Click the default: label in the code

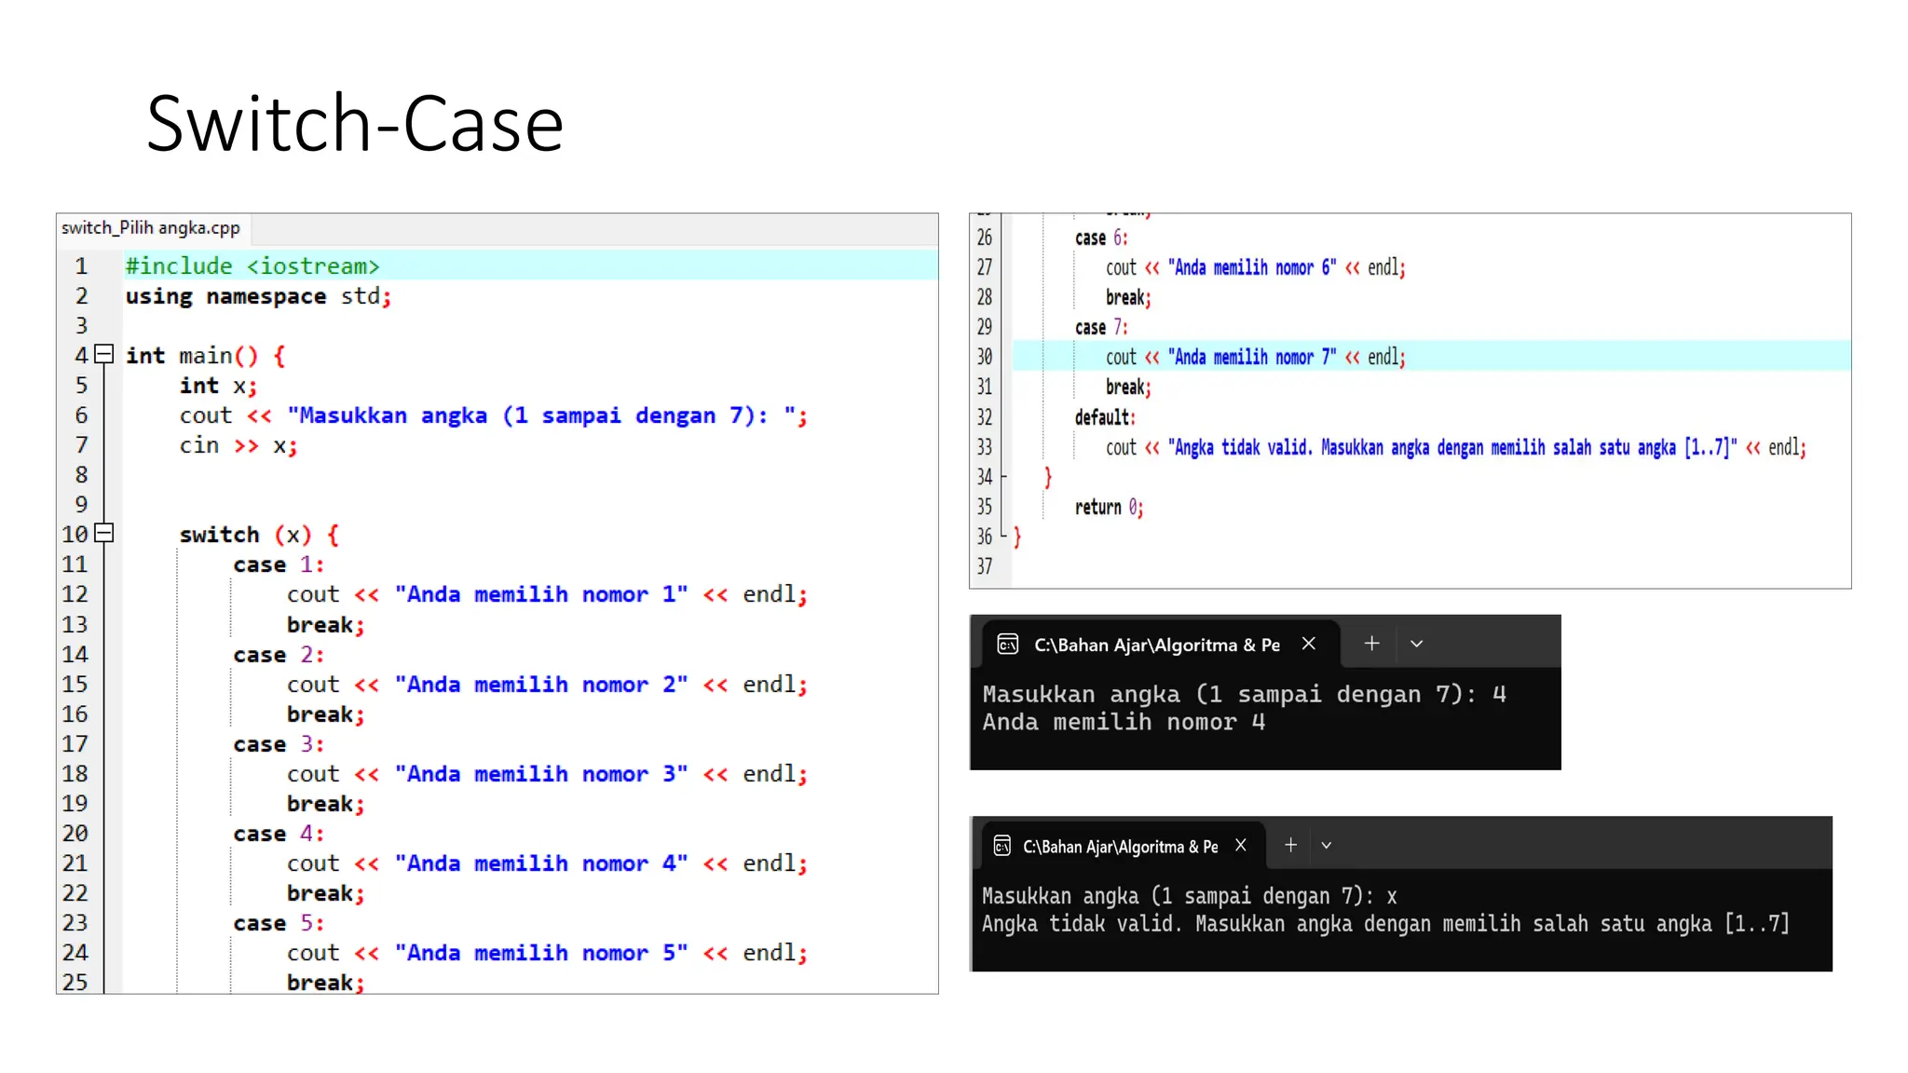[x=1104, y=417]
